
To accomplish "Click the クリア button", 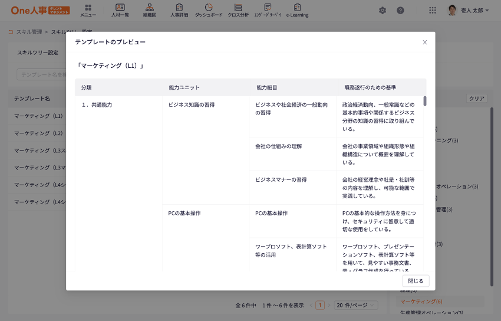I will click(x=477, y=99).
